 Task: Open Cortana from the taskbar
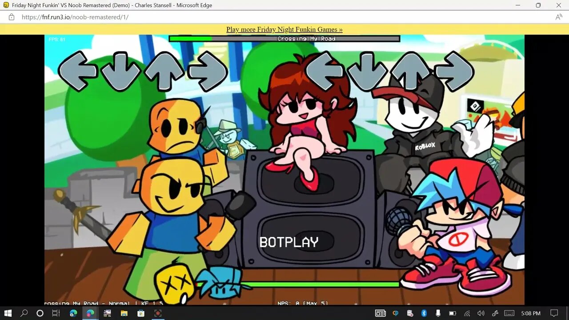coord(40,313)
